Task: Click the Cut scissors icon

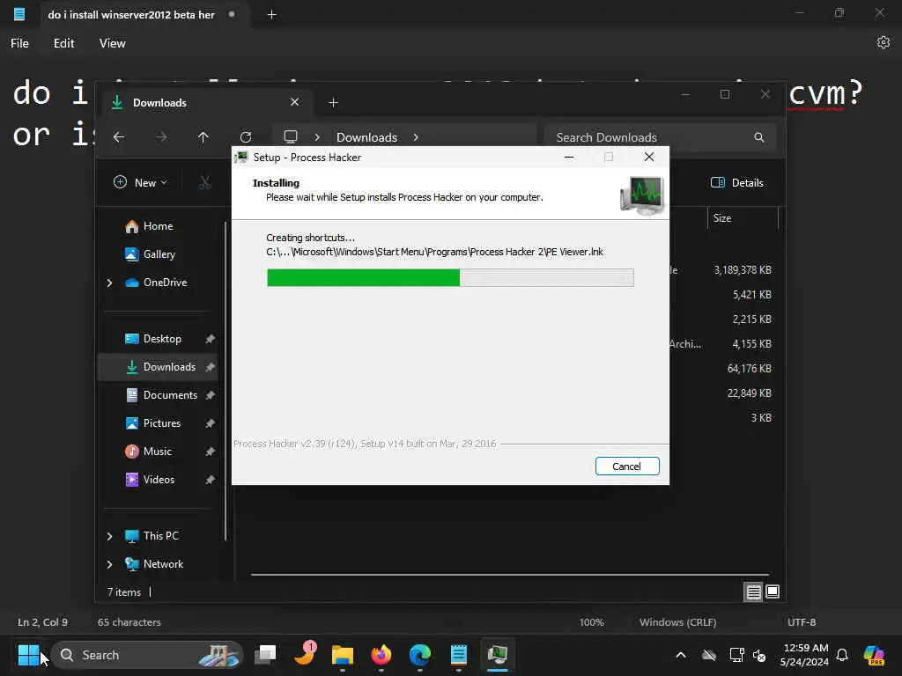Action: (204, 183)
